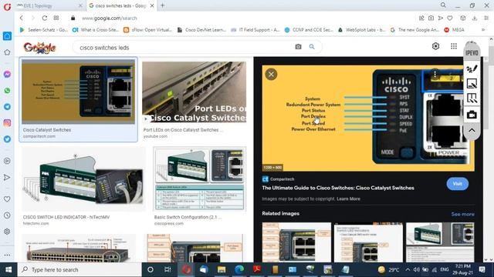Open Telegram in the Opera sidebar
Screen dimensions: 494x277
coord(7,107)
